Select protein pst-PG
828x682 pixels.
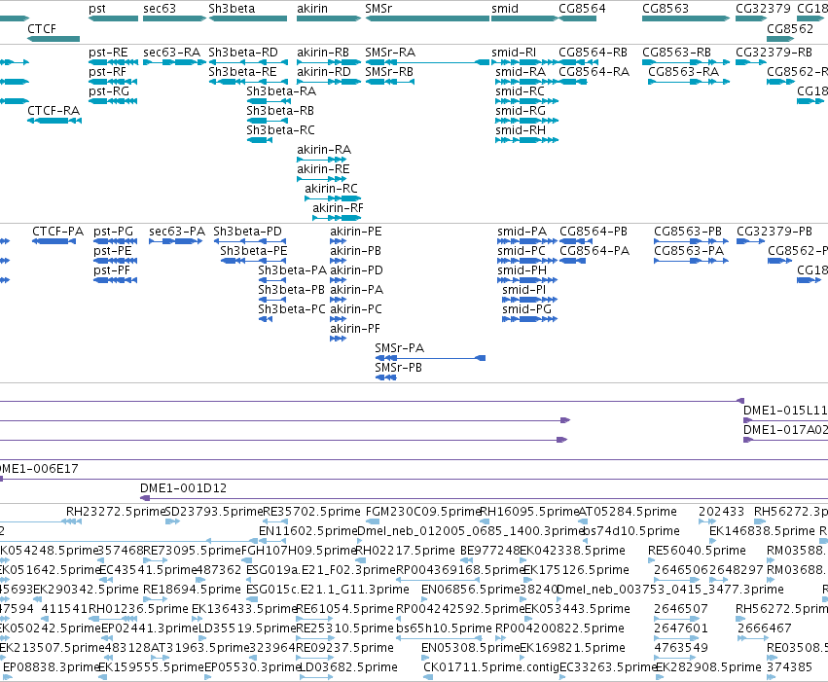114,232
